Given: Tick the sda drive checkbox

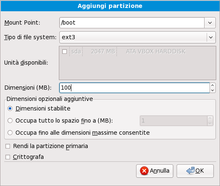Looking at the screenshot, I should (x=64, y=51).
